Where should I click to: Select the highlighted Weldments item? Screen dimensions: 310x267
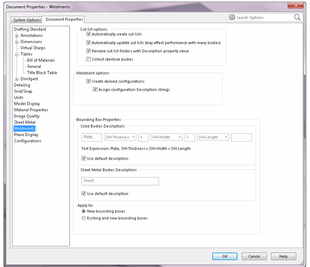(x=24, y=129)
